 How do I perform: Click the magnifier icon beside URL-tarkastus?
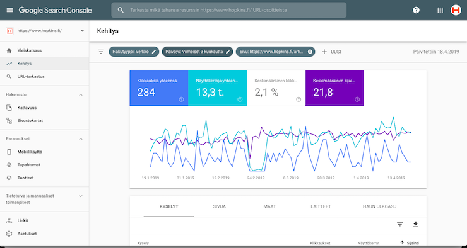pyautogui.click(x=9, y=77)
